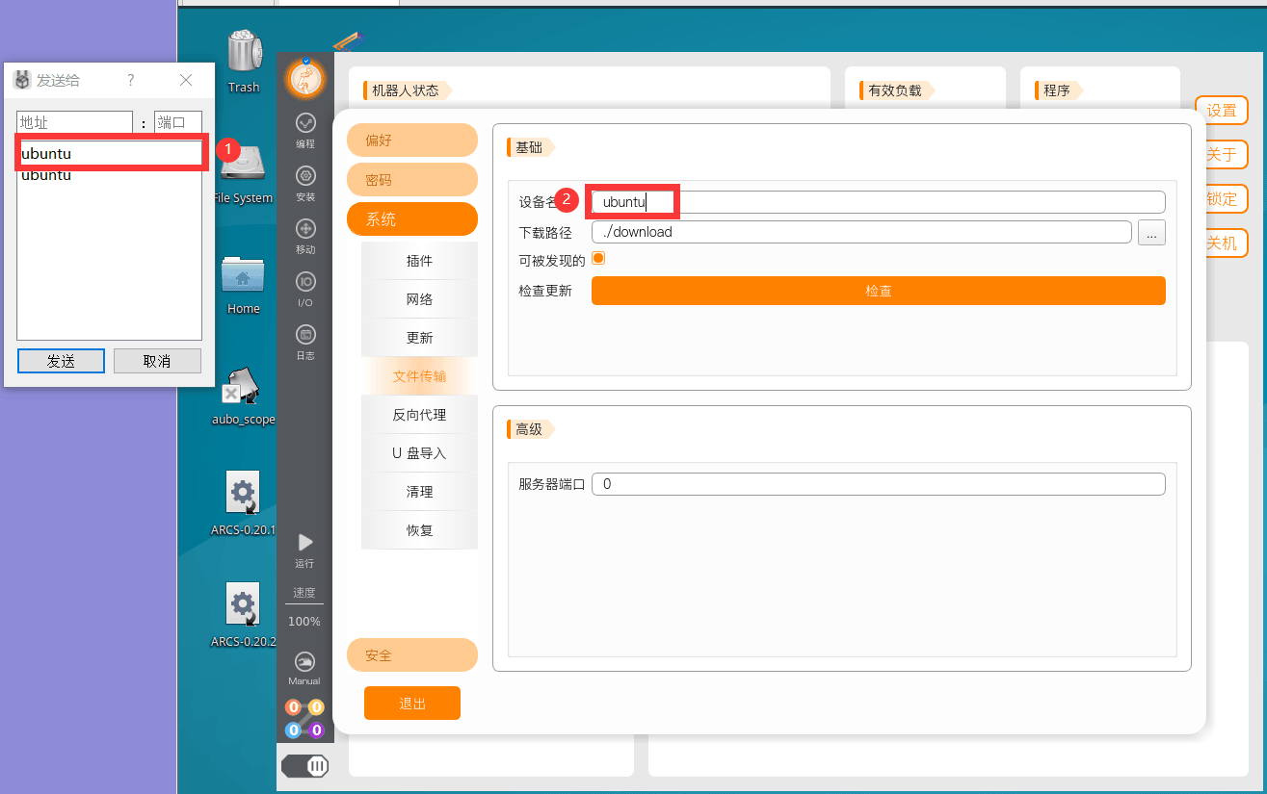Click the 运行 run play icon
1267x794 pixels.
tap(305, 550)
